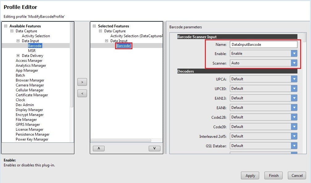Collapse the Available Features root node
Image resolution: width=311 pixels, height=183 pixels.
click(x=6, y=26)
